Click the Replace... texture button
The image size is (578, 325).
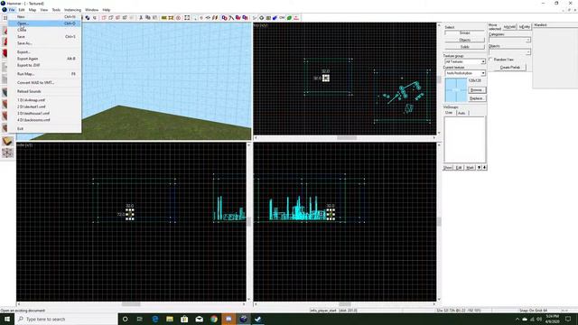pos(477,98)
